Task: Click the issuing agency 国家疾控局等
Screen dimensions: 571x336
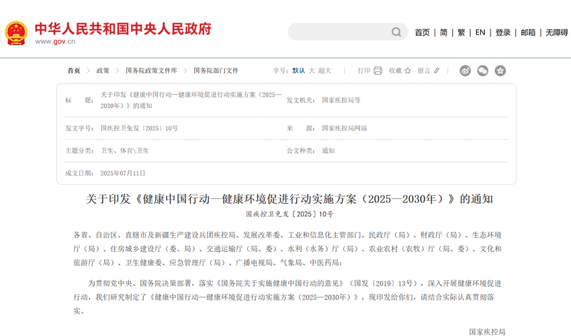Action: (341, 100)
